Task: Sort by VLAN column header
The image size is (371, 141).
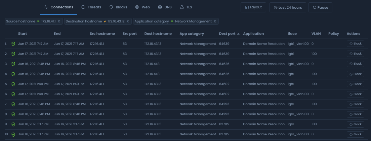Action: pyautogui.click(x=316, y=34)
